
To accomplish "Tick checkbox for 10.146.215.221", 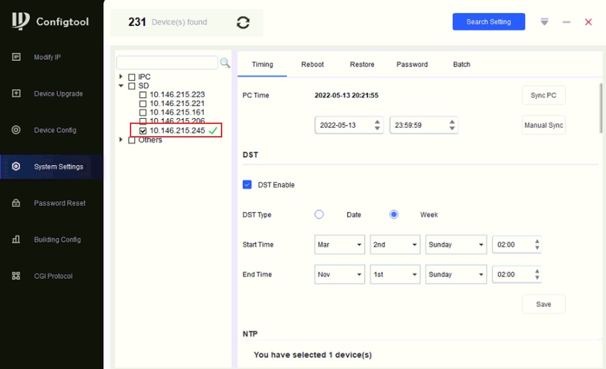I will pos(143,104).
